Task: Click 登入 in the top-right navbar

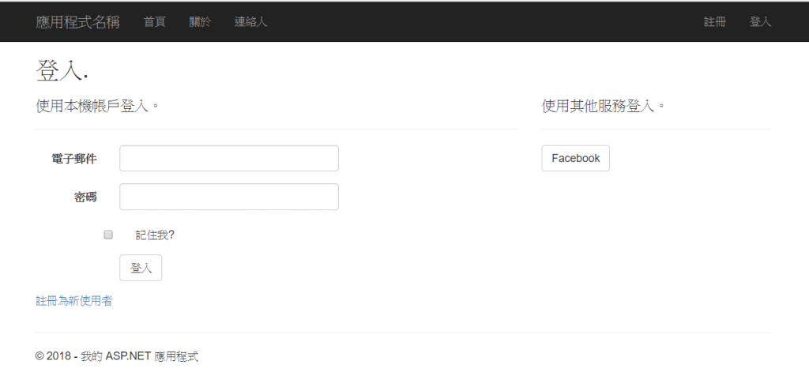Action: [760, 22]
